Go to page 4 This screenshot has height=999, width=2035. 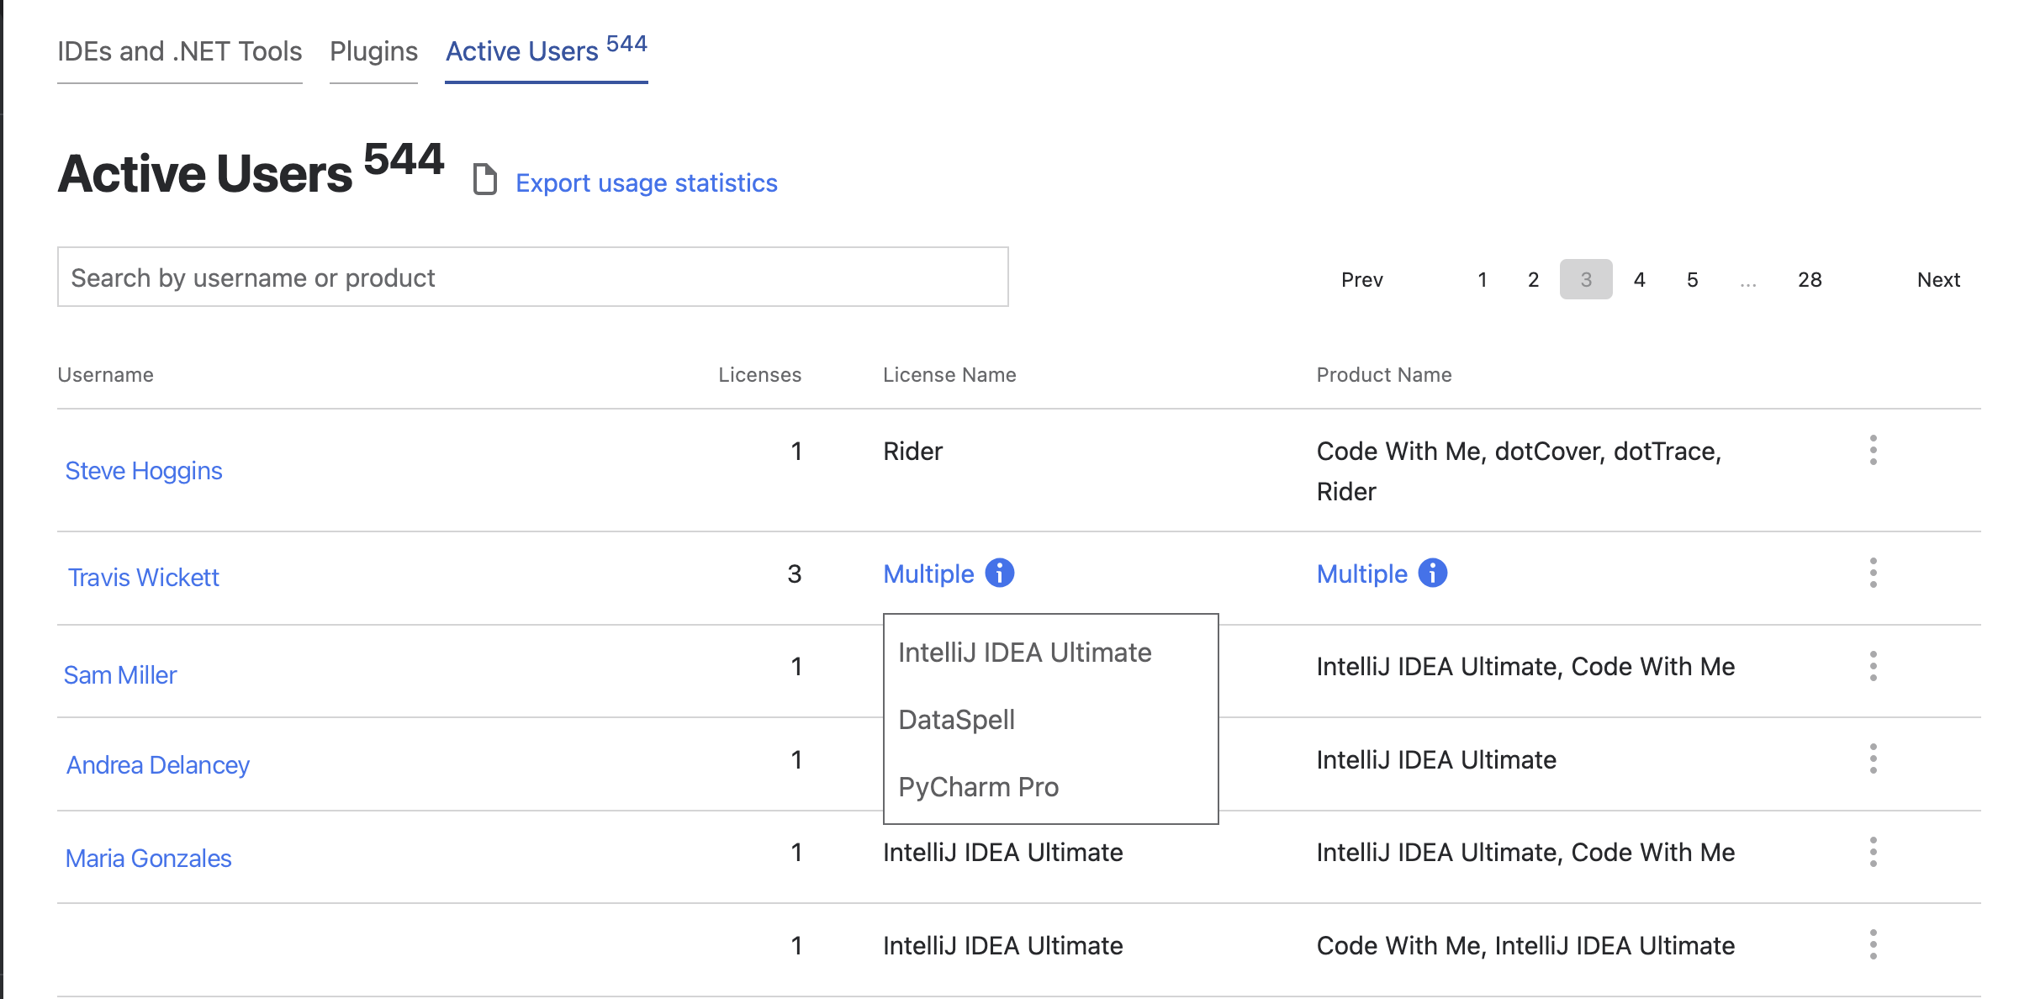(1639, 280)
